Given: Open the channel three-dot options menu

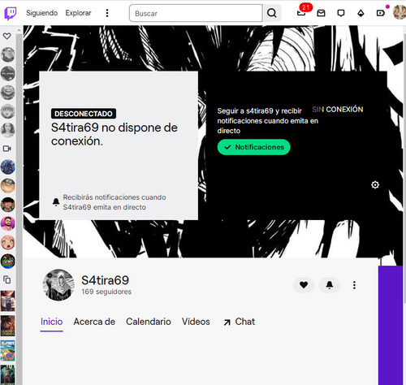Looking at the screenshot, I should coord(354,285).
